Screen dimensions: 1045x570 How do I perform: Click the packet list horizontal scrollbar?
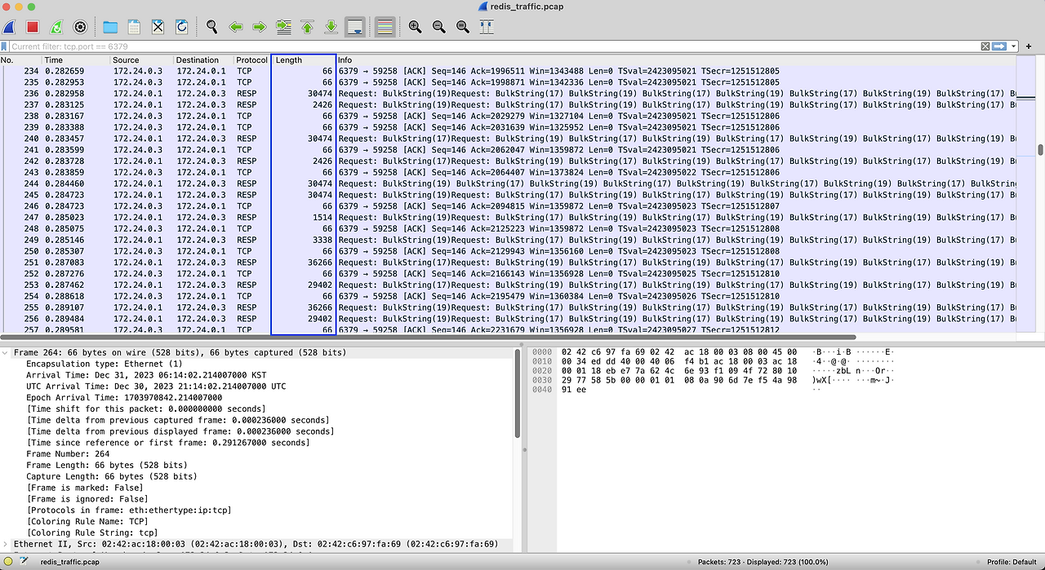point(428,337)
